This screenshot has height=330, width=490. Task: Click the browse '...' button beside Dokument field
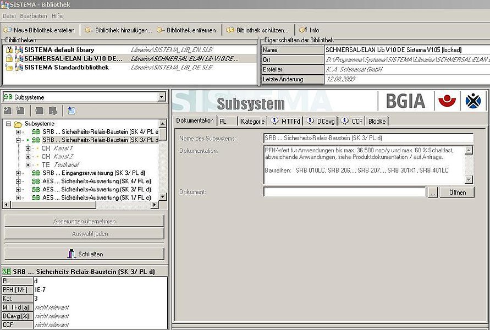tap(432, 192)
